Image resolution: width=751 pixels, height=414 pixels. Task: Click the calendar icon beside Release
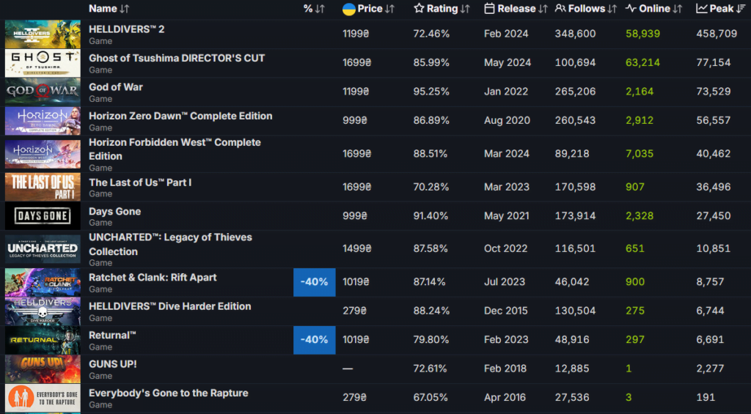point(489,9)
